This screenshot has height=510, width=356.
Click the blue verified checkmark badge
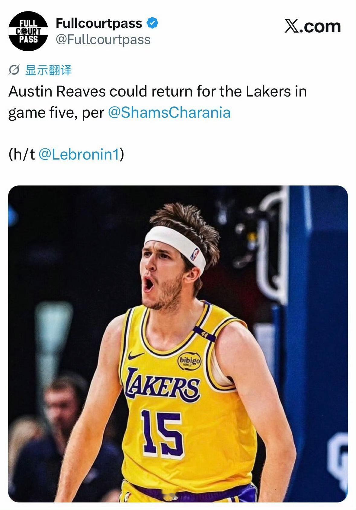pos(152,23)
